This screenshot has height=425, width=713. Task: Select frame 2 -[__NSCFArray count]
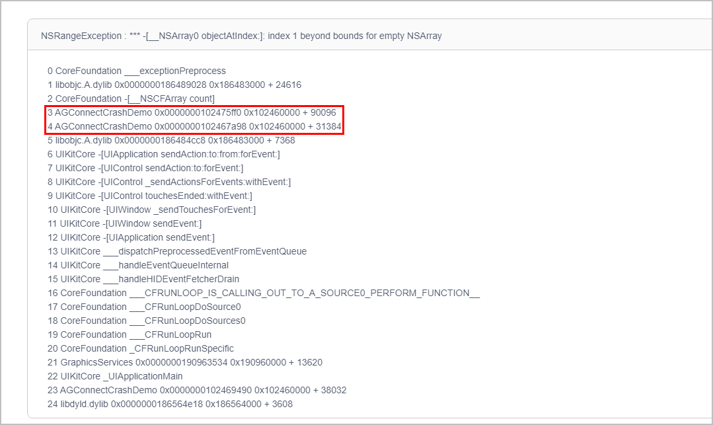click(x=131, y=98)
